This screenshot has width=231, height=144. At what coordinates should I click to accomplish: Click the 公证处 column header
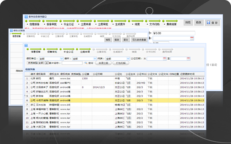(119, 74)
